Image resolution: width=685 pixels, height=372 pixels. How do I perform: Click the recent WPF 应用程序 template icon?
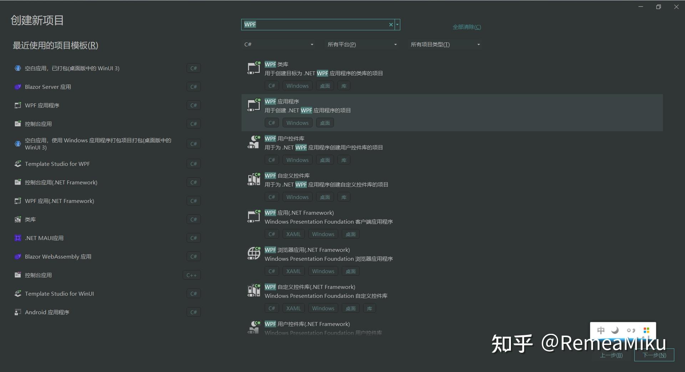18,105
